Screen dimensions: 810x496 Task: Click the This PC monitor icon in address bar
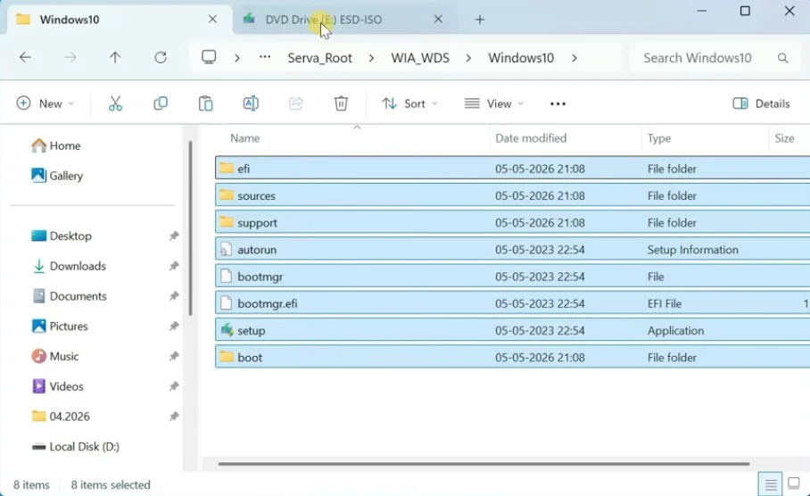(x=209, y=57)
